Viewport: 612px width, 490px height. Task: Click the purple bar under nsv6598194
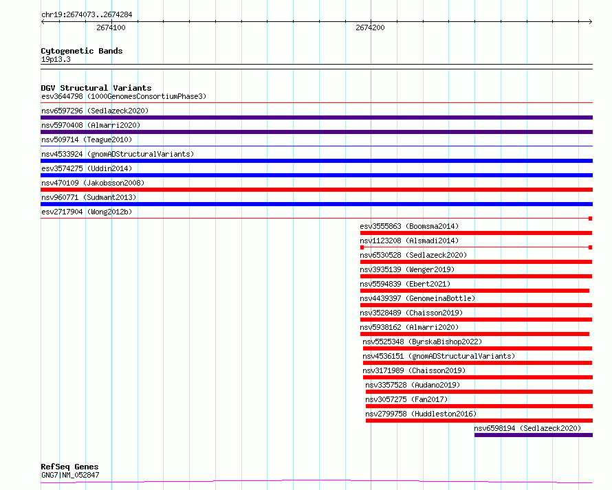pos(534,435)
